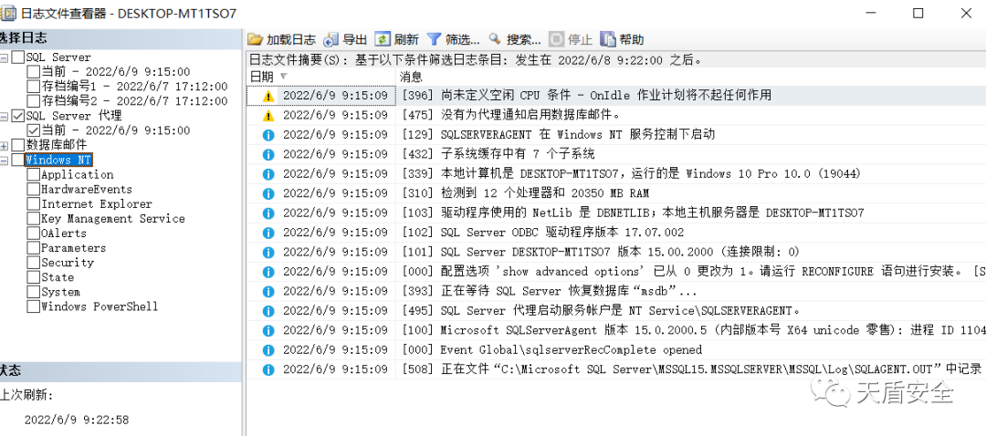Click the 筛选 funnel icon
Screen dimensions: 986x436
[434, 39]
